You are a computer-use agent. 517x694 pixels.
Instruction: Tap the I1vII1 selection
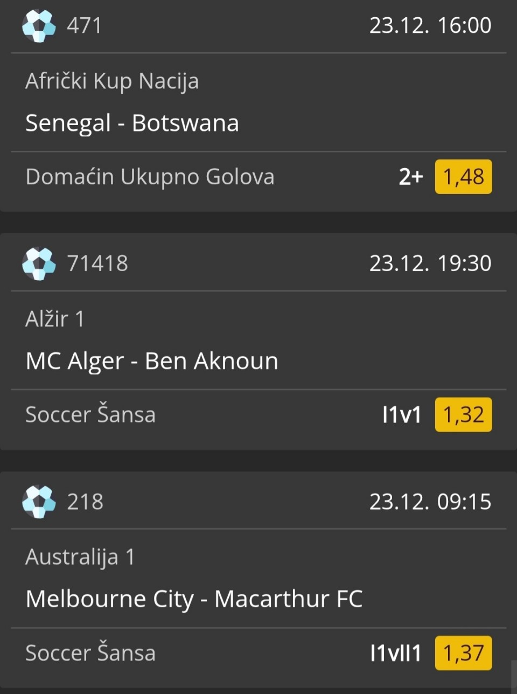[x=395, y=653]
